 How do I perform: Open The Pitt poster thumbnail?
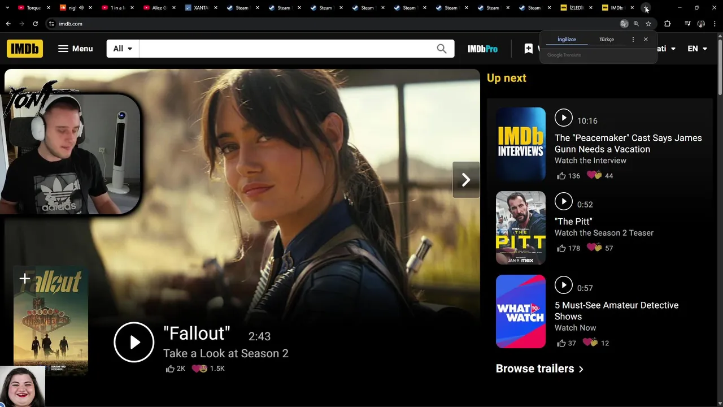(521, 228)
